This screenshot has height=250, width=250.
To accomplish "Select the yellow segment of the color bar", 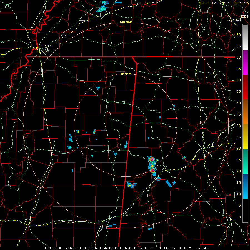I will (245, 137).
